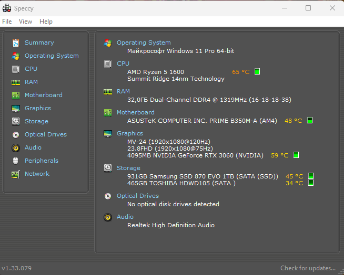Click the RAM icon in sidebar
The width and height of the screenshot is (344, 275).
coord(15,82)
